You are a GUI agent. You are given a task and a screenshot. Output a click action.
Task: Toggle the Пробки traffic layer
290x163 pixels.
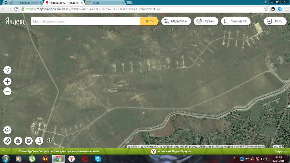click(x=206, y=21)
